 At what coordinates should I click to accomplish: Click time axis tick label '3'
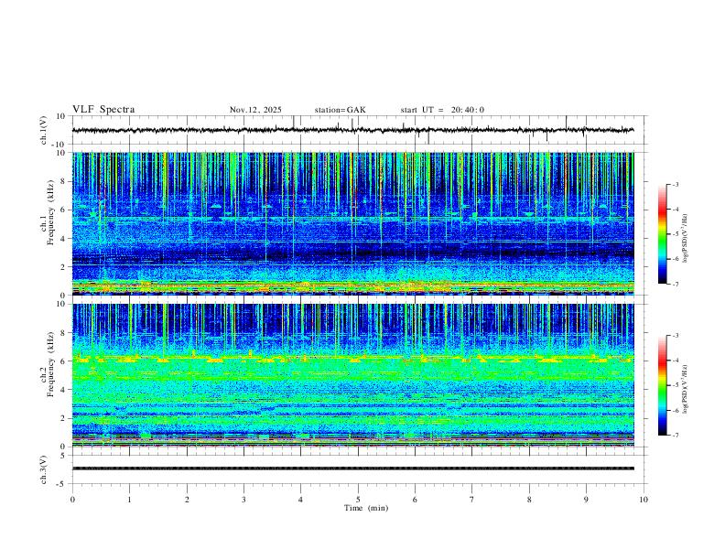click(x=243, y=500)
